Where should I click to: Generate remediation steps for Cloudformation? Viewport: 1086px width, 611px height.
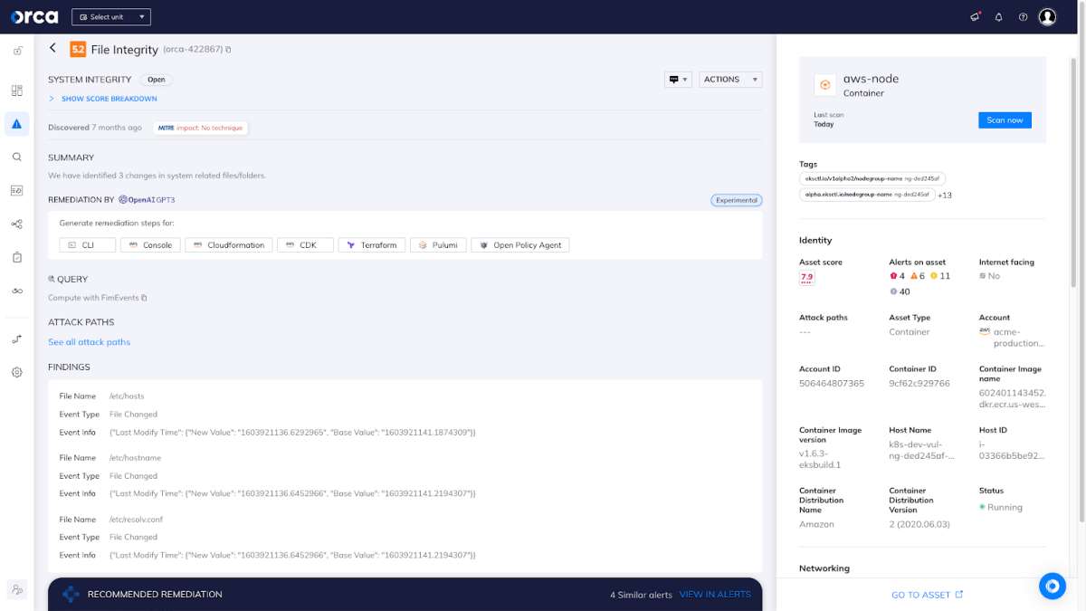(229, 245)
